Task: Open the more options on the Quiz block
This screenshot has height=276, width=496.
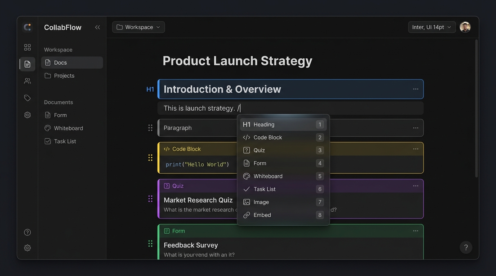Action: point(416,186)
